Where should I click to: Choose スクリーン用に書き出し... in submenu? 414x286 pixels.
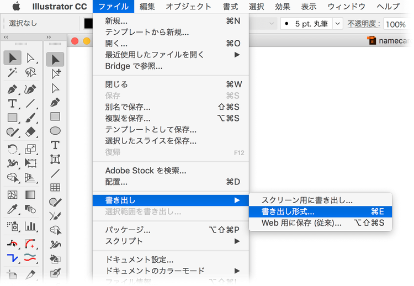[320, 200]
